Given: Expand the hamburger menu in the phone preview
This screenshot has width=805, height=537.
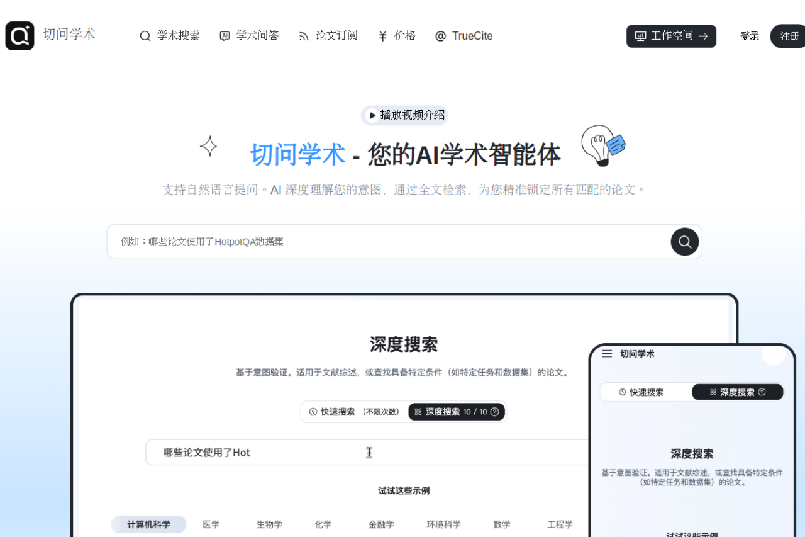Looking at the screenshot, I should 606,353.
